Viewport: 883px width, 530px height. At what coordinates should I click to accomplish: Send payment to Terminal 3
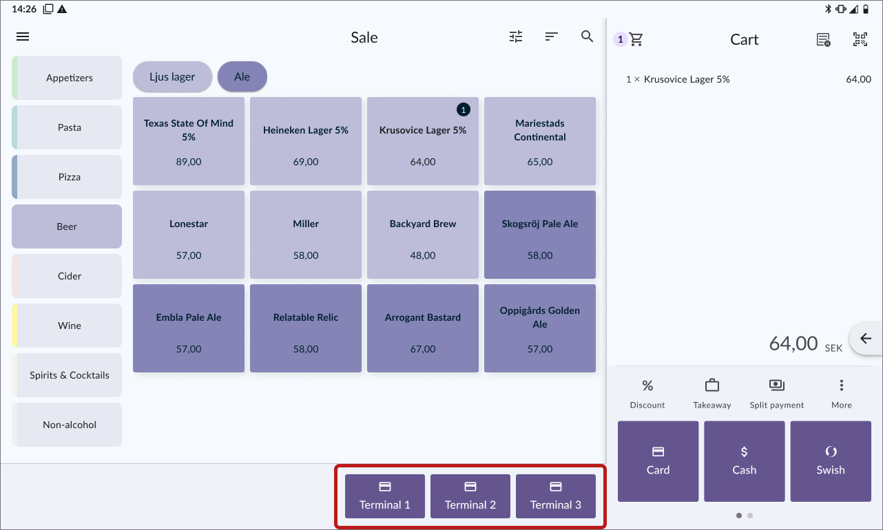pos(556,496)
